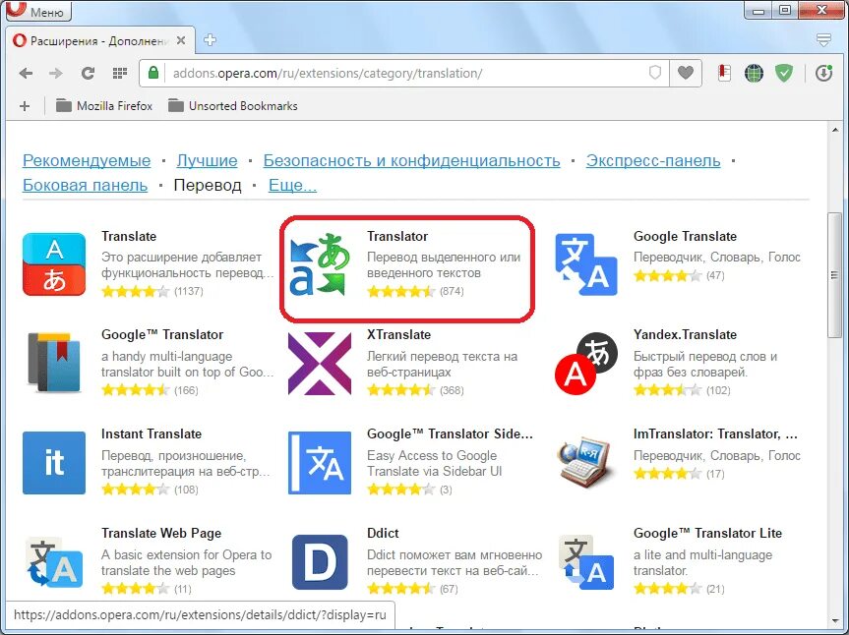Open a new tab with plus button
Screen dimensions: 849x635
[211, 40]
